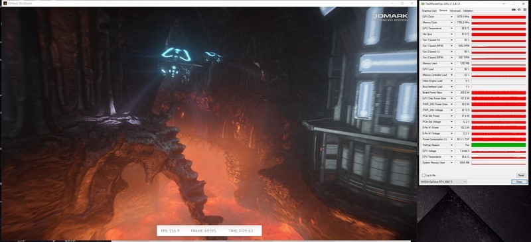
Task: Click the FPS: 156.9 readout in 3DMark
Action: pos(171,231)
